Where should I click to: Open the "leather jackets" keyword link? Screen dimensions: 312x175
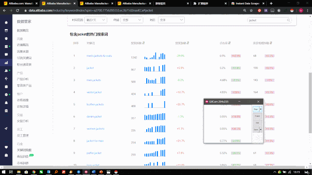coord(95,105)
